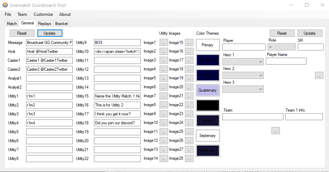Viewport: 329px width, 172px height.
Task: Browse for Image7 file
Action: tap(164, 96)
